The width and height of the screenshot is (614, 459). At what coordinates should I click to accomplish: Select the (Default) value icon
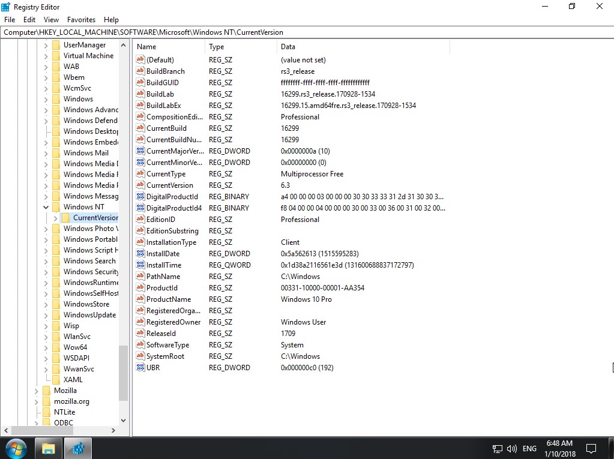click(x=140, y=59)
